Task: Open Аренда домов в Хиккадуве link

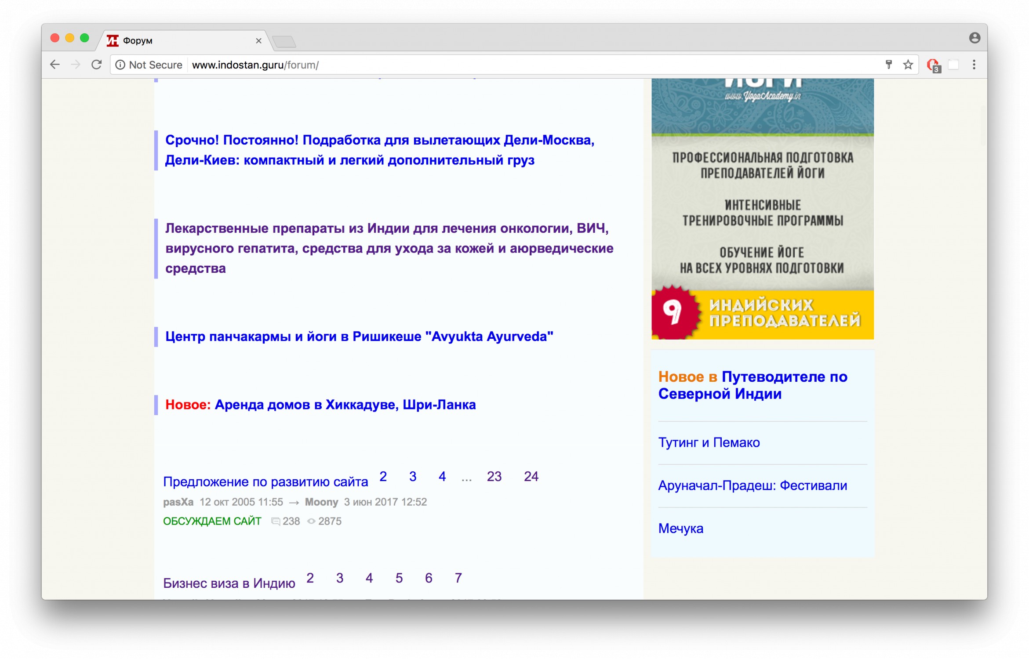Action: pyautogui.click(x=345, y=405)
